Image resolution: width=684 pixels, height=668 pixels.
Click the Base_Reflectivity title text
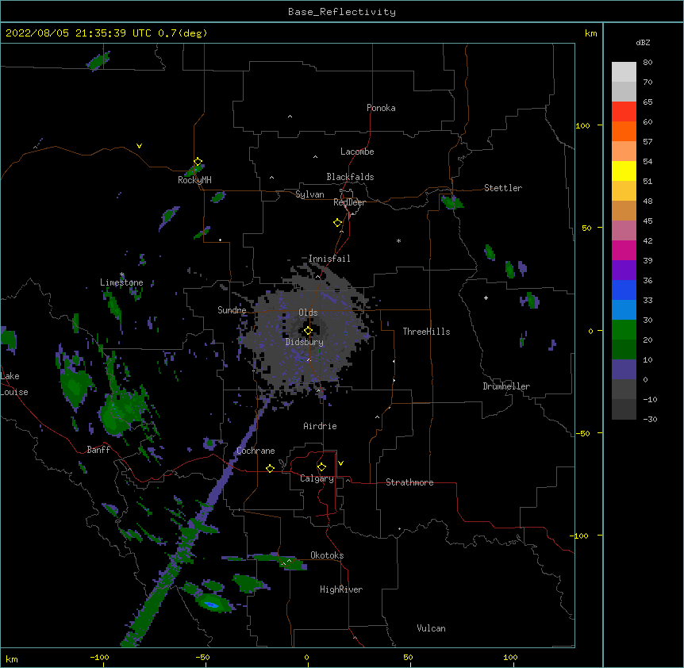[342, 12]
